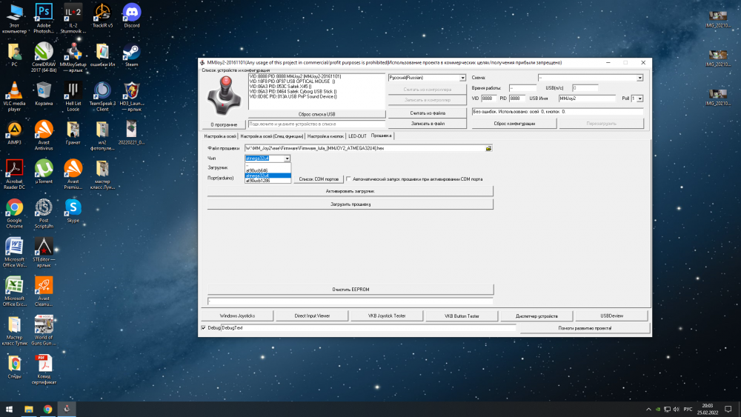Click the Windows Start button

point(10,409)
